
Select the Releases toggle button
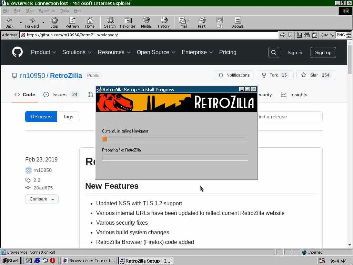coord(41,117)
